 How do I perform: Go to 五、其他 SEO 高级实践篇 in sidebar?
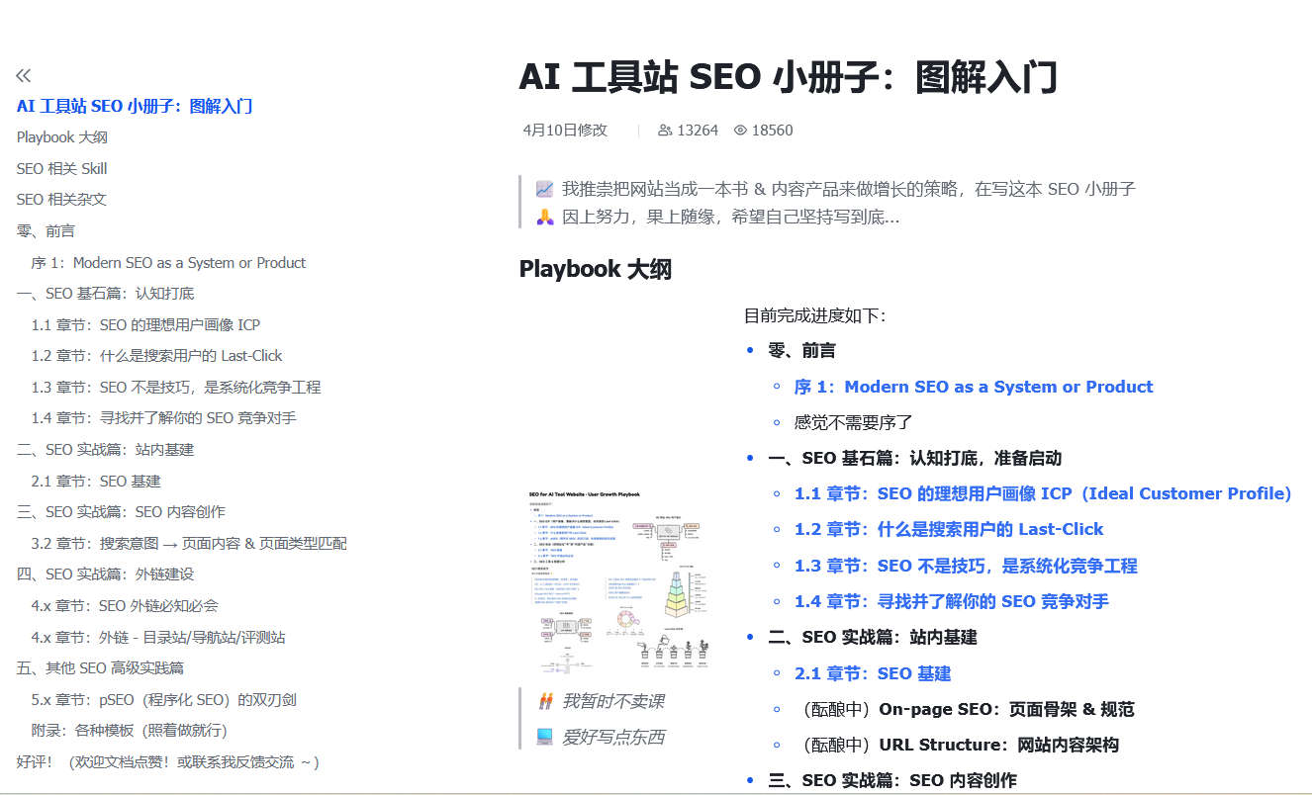tap(100, 668)
